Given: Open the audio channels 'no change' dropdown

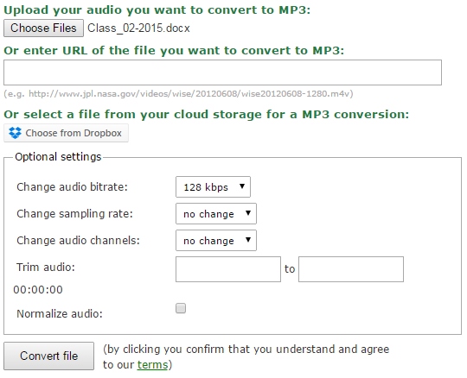Looking at the screenshot, I should (216, 241).
